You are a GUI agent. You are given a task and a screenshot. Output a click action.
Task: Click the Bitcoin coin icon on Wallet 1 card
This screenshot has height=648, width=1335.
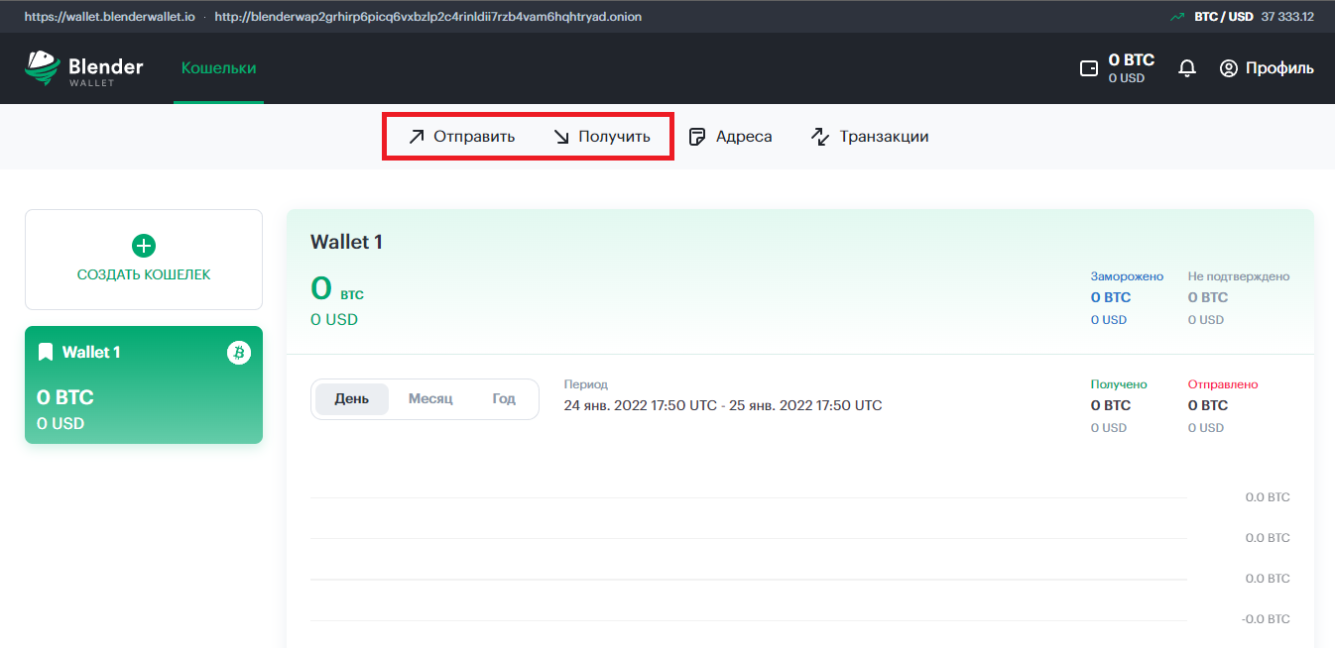click(x=238, y=352)
